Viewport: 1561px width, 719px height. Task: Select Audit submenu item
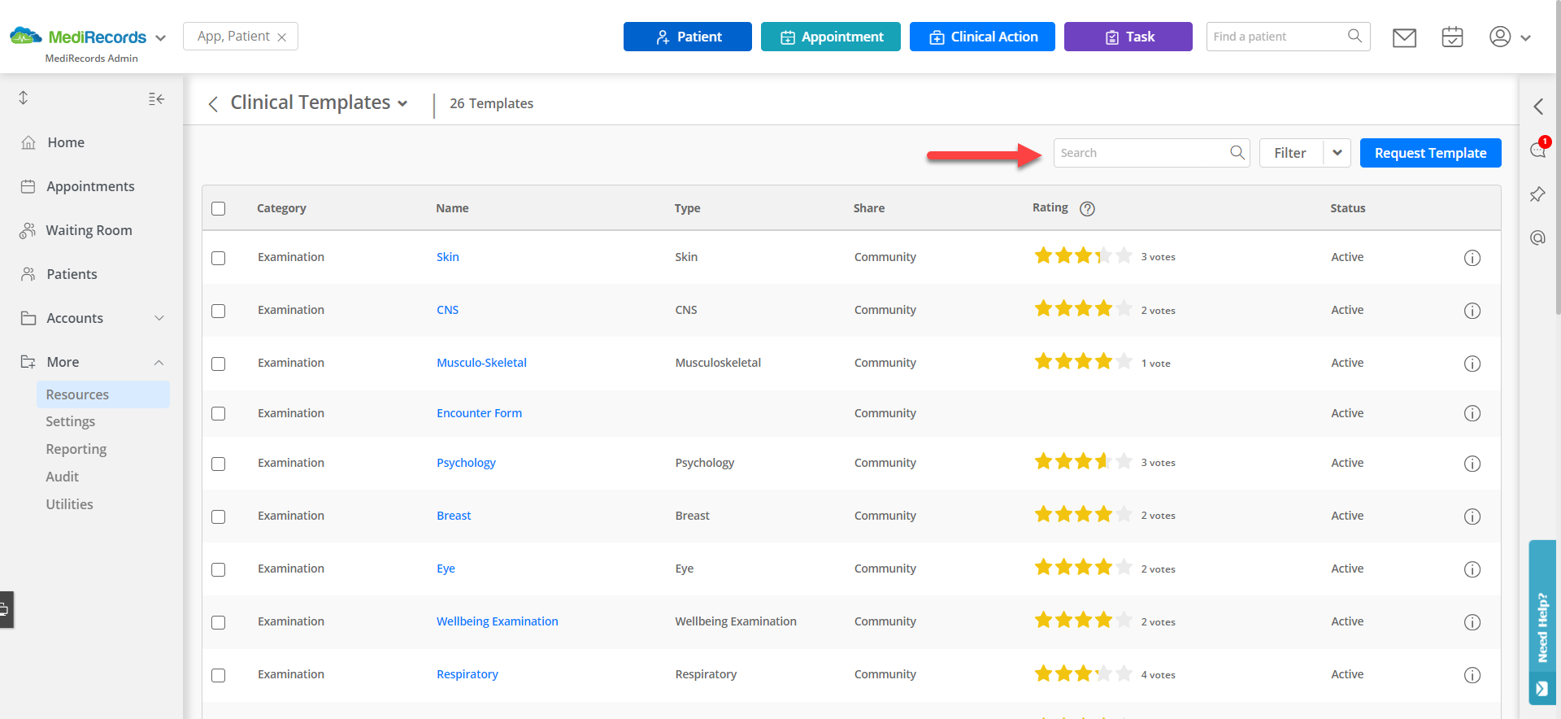pos(63,477)
